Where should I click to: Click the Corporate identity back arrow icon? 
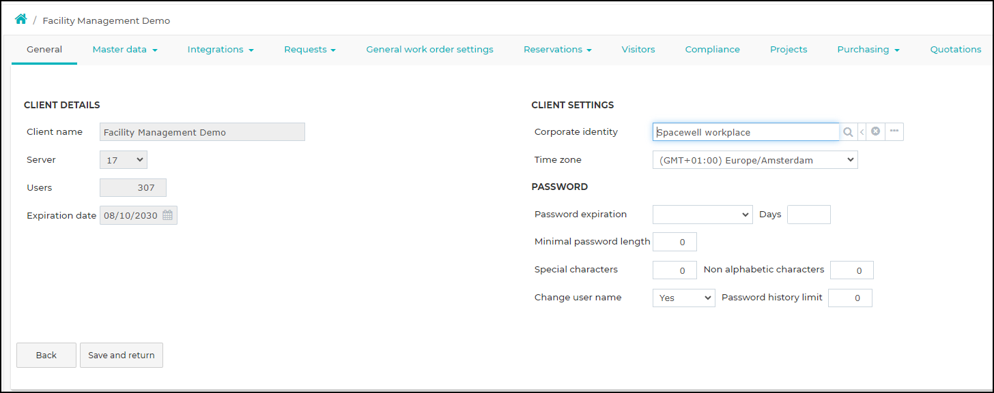coord(862,132)
